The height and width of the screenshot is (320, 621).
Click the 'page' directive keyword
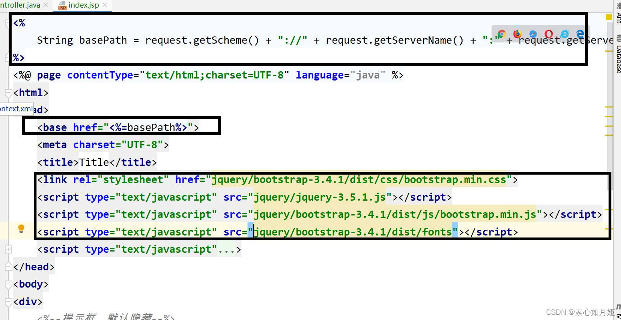click(49, 75)
